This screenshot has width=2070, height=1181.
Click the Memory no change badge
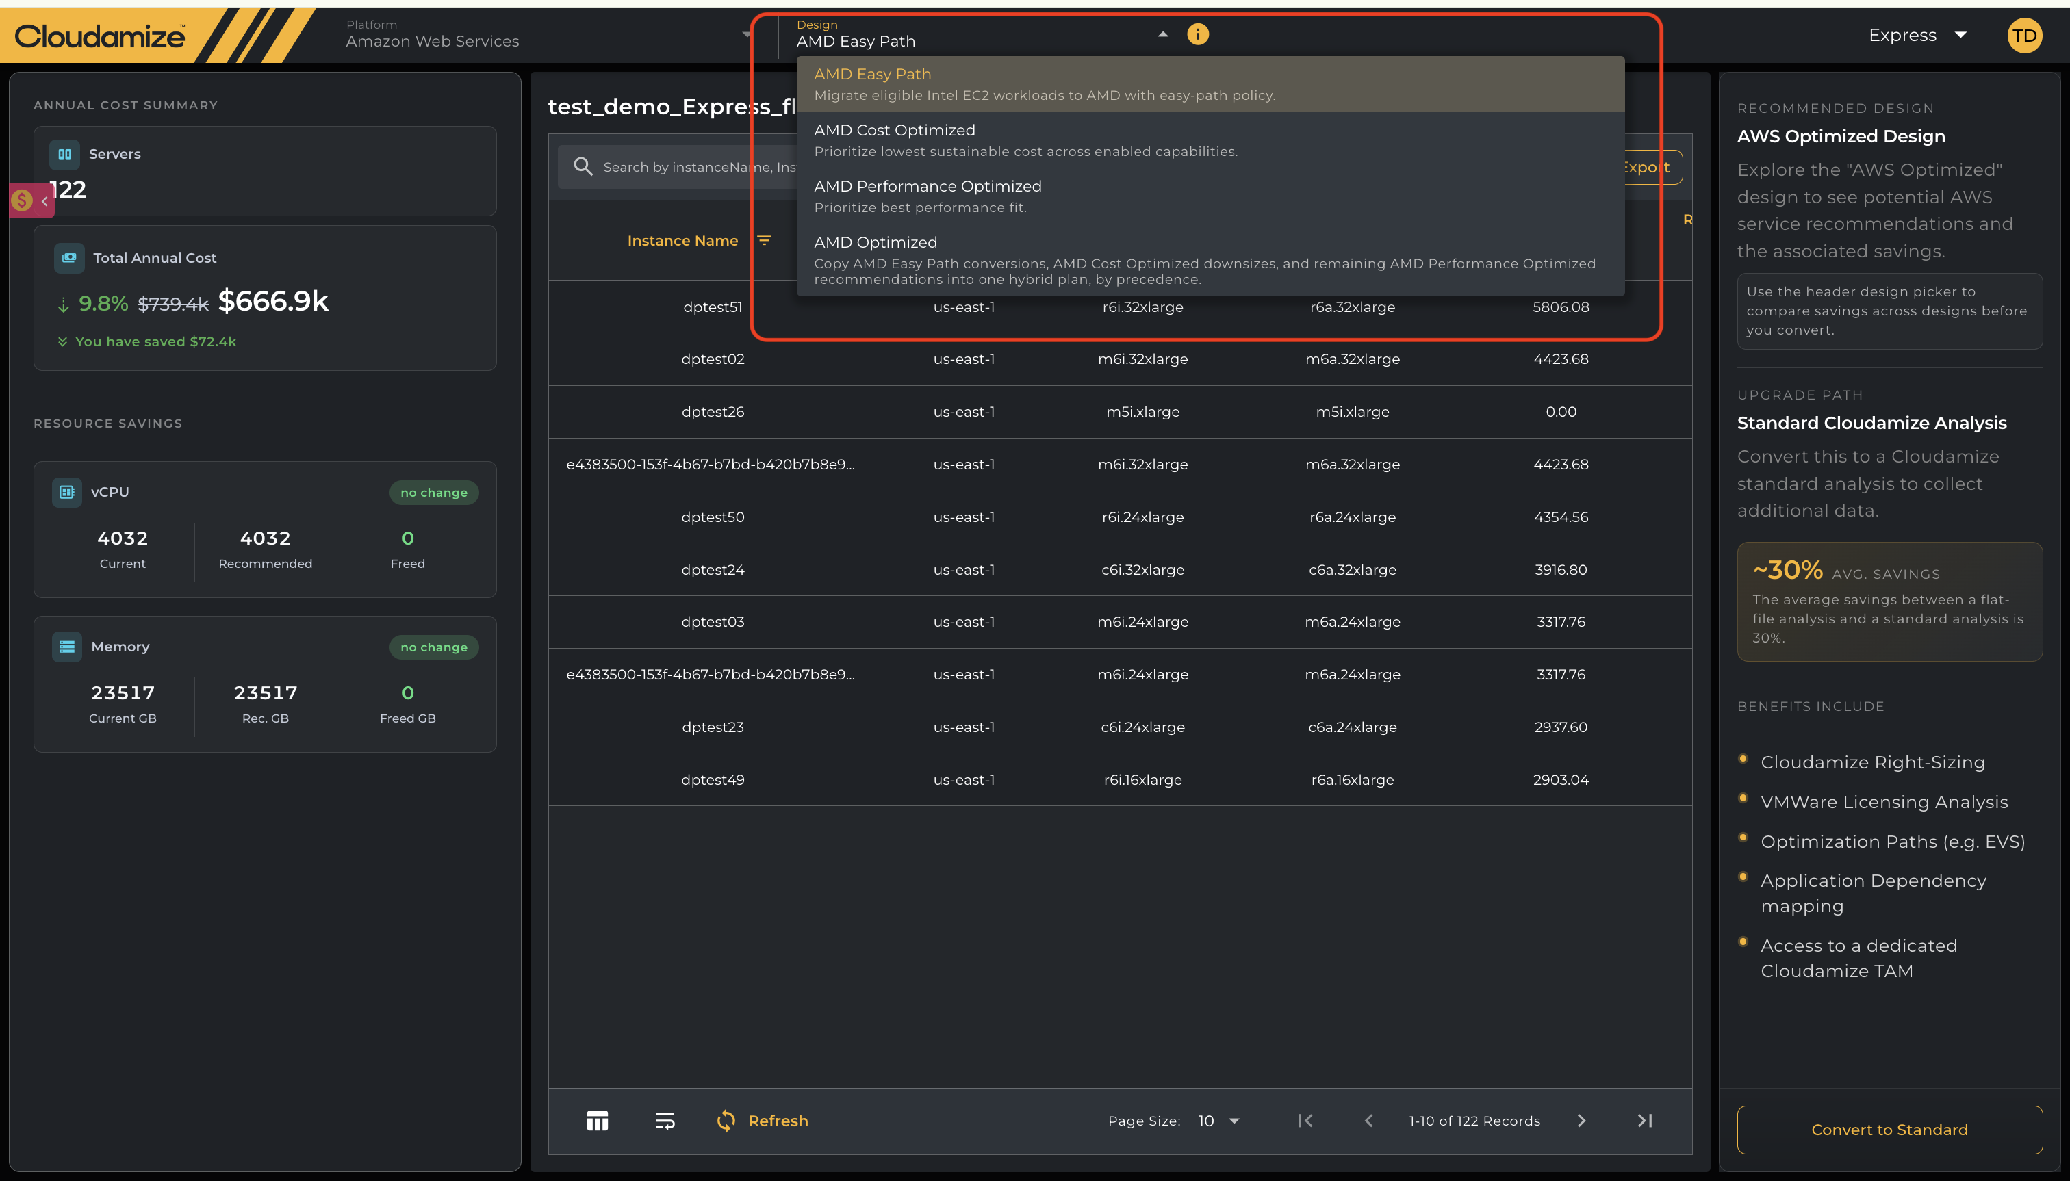[433, 647]
